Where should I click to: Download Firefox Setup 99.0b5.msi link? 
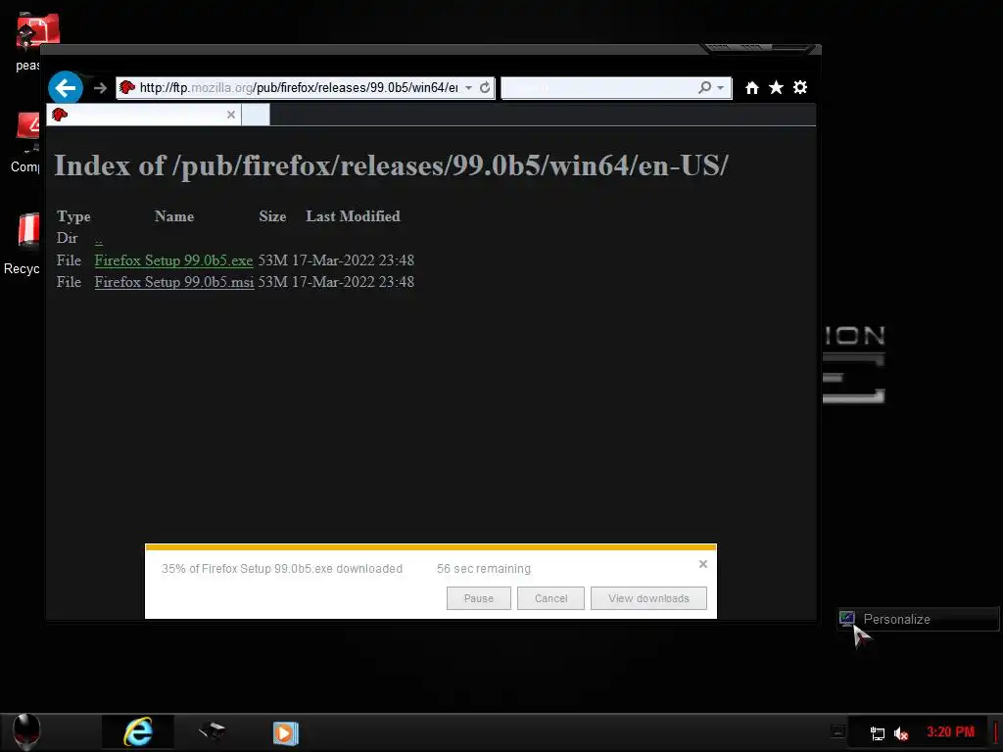click(x=174, y=282)
